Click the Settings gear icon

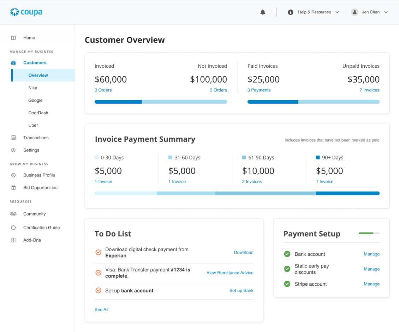pyautogui.click(x=13, y=150)
